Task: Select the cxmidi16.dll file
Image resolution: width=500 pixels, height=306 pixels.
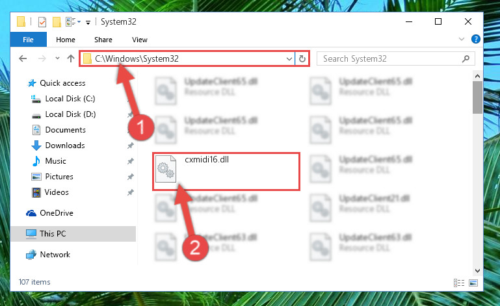Action: (x=226, y=172)
